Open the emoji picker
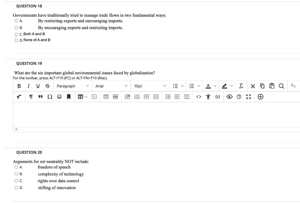 (59, 97)
